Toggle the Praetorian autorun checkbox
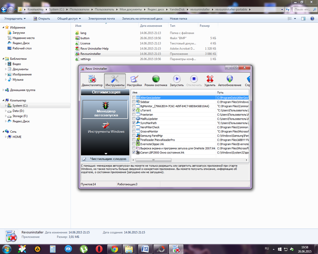Screen dimensions: 318x254 [134, 115]
